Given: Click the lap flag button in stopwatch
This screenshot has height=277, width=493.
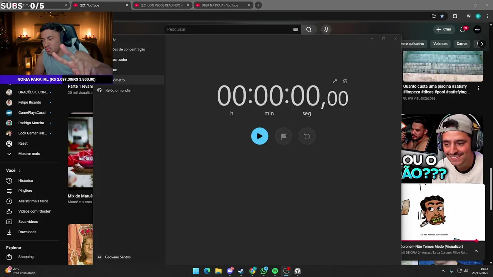Looking at the screenshot, I should click(x=283, y=136).
